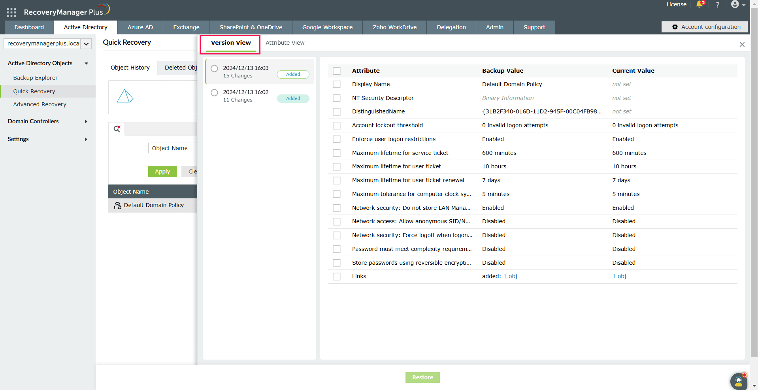The height and width of the screenshot is (390, 758).
Task: Check Maximum lifetime for service ticket checkbox
Action: pyautogui.click(x=337, y=153)
